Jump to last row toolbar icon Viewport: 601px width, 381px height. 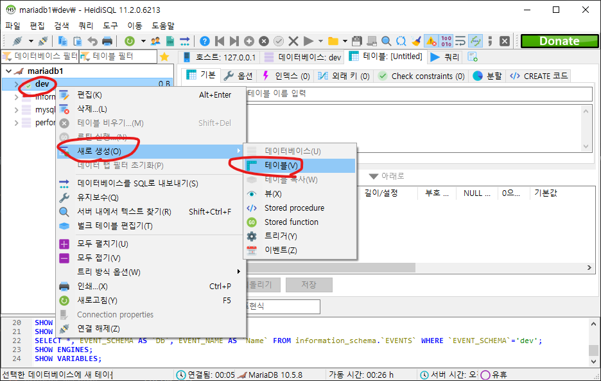click(234, 40)
